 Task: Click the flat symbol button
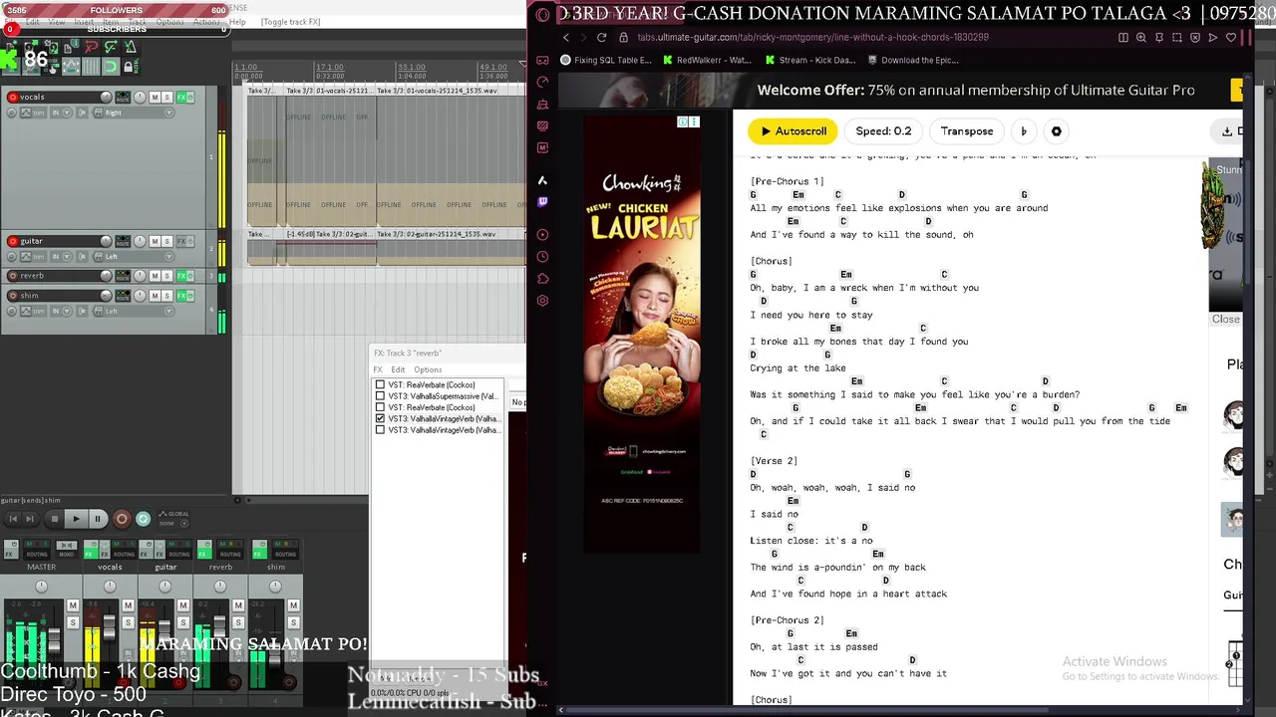(1024, 131)
